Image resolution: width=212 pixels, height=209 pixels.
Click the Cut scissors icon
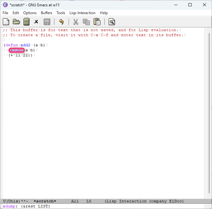(x=76, y=22)
